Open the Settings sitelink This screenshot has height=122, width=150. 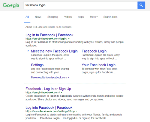click(37, 65)
